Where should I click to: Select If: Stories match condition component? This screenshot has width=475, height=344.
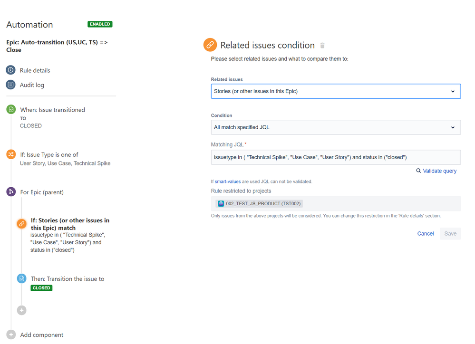click(70, 224)
